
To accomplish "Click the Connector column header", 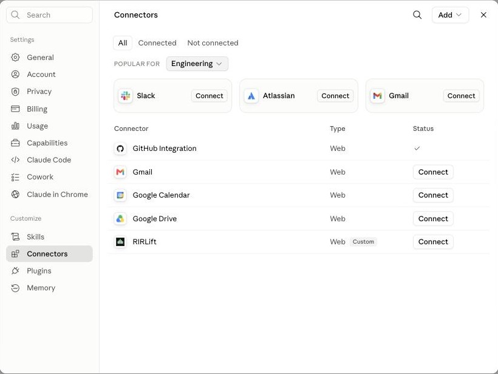I will [131, 129].
